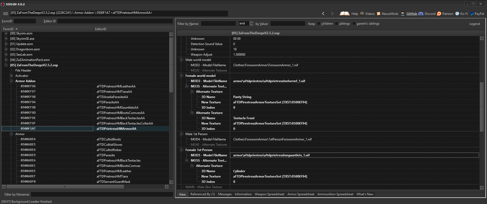
Task: Switch to the Armor Spreadsheet tab
Action: 301,194
